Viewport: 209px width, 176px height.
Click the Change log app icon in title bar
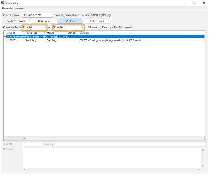[3, 3]
